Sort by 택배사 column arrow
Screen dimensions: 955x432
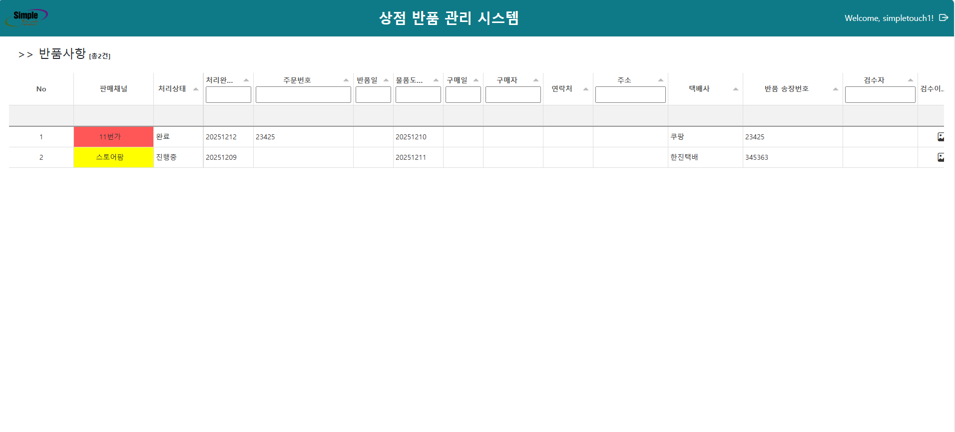click(735, 89)
